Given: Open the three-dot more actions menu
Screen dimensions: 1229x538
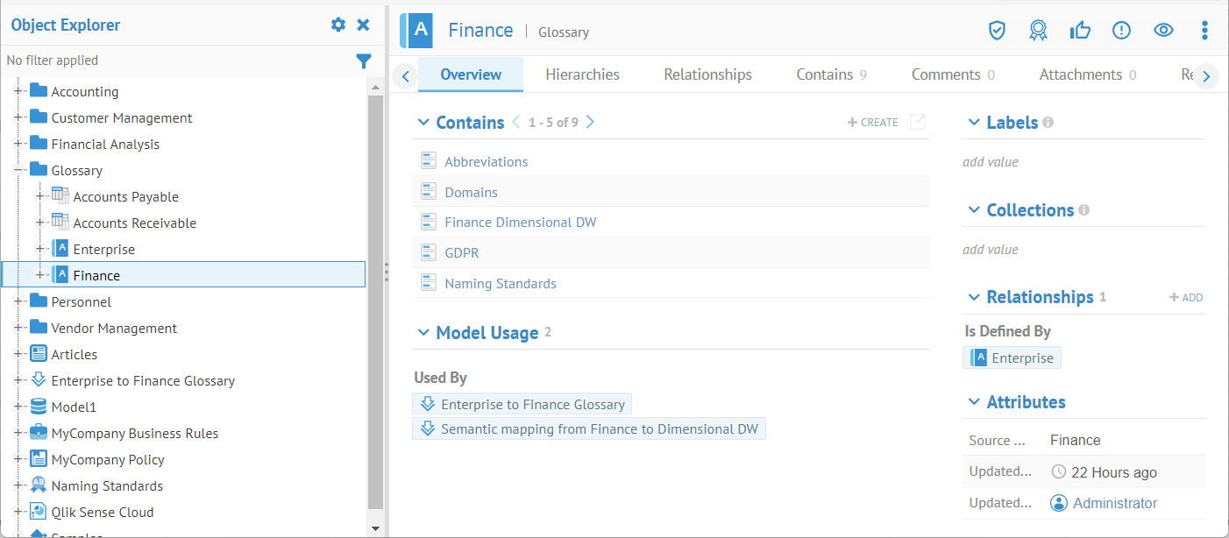Looking at the screenshot, I should [x=1204, y=31].
